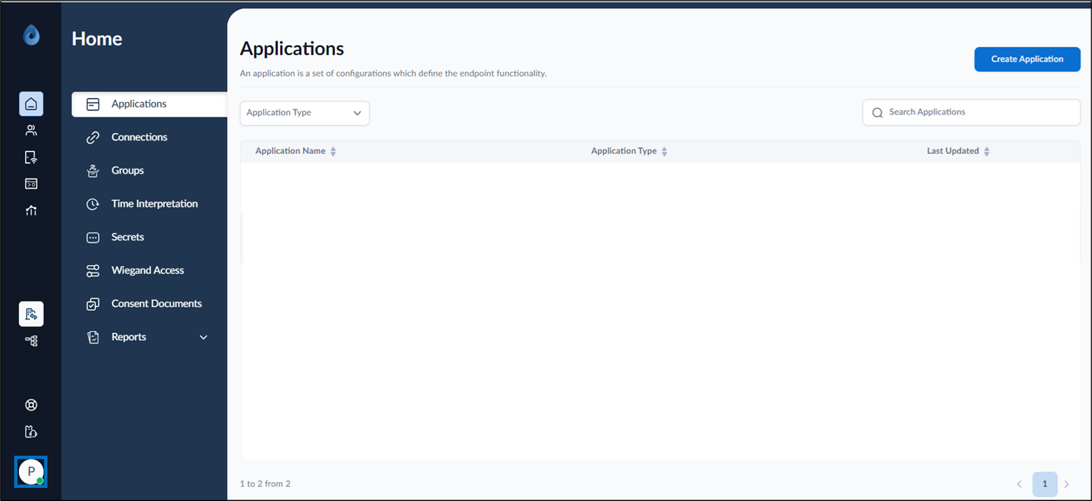Sort by the Application Name column arrows
1092x501 pixels.
(x=333, y=151)
